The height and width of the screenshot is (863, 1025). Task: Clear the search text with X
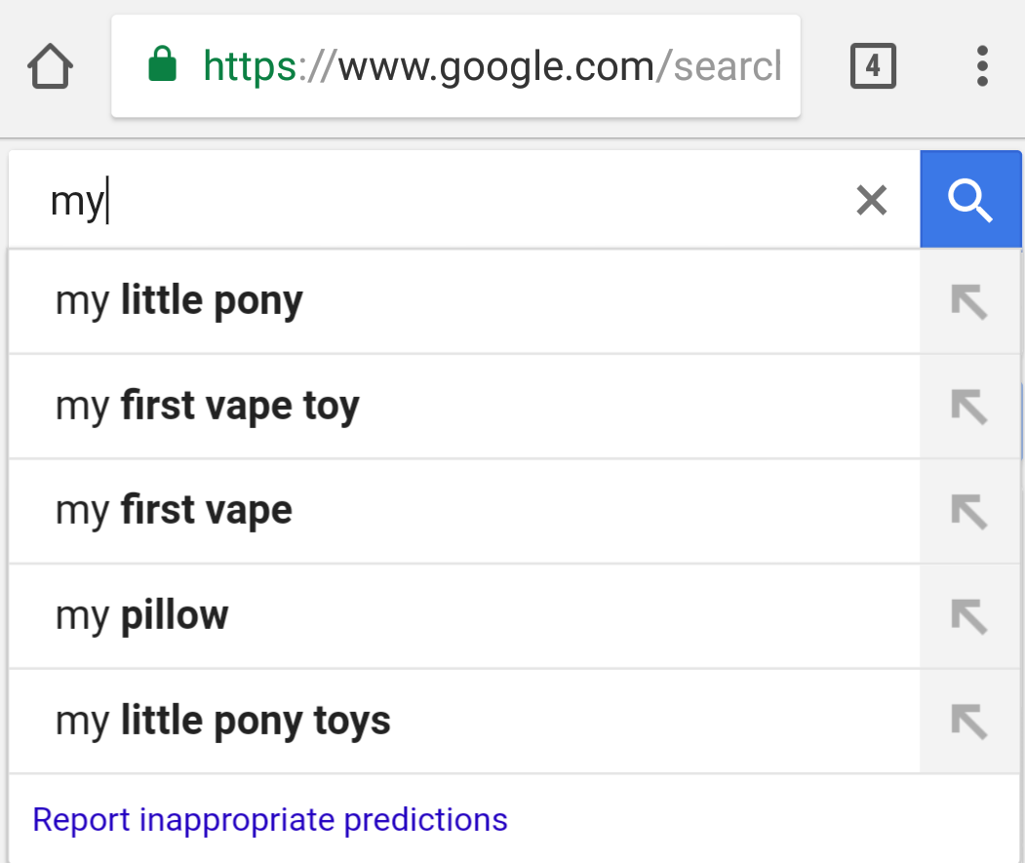871,201
